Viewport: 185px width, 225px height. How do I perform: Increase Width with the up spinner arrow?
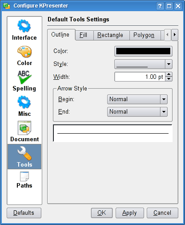tap(169, 74)
